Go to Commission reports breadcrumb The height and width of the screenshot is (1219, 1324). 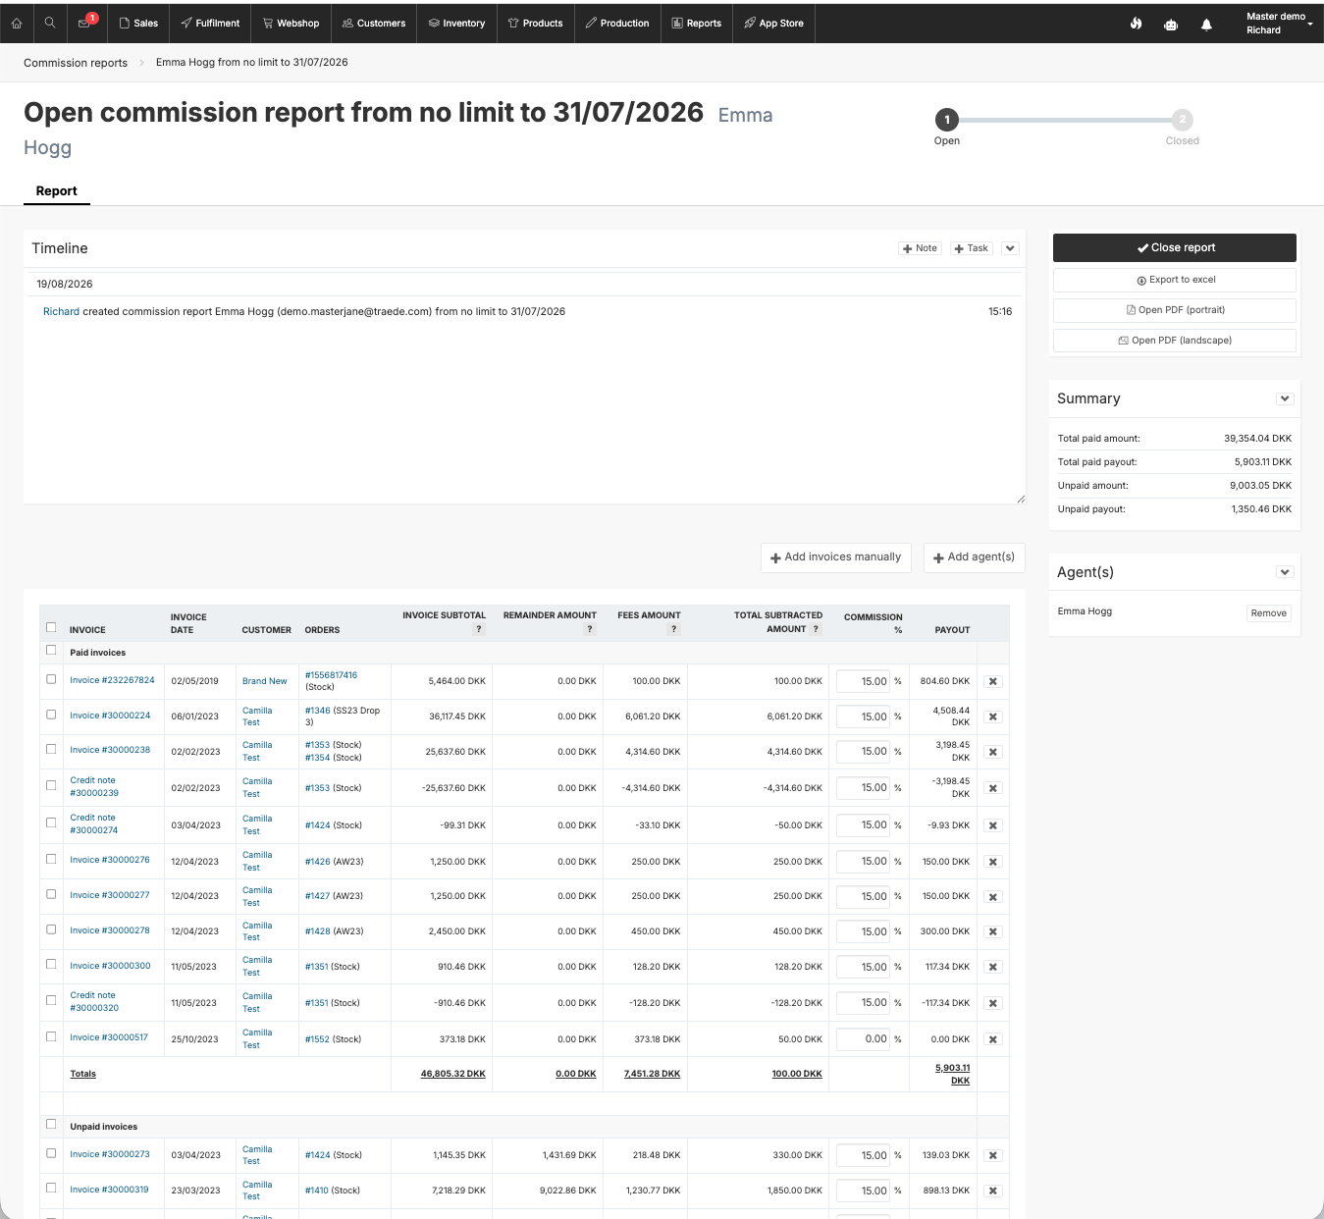click(x=76, y=63)
